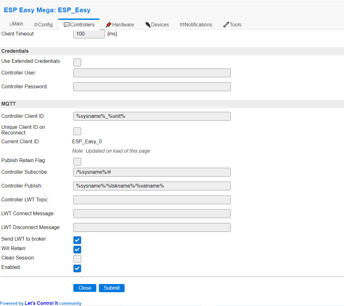Select the Controllers tab

click(x=79, y=25)
